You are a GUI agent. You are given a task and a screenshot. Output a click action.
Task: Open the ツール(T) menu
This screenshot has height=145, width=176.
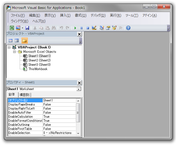[132, 15]
